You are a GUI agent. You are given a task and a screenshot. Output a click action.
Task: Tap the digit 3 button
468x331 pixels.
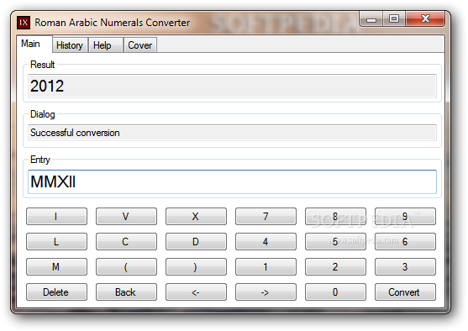point(405,267)
